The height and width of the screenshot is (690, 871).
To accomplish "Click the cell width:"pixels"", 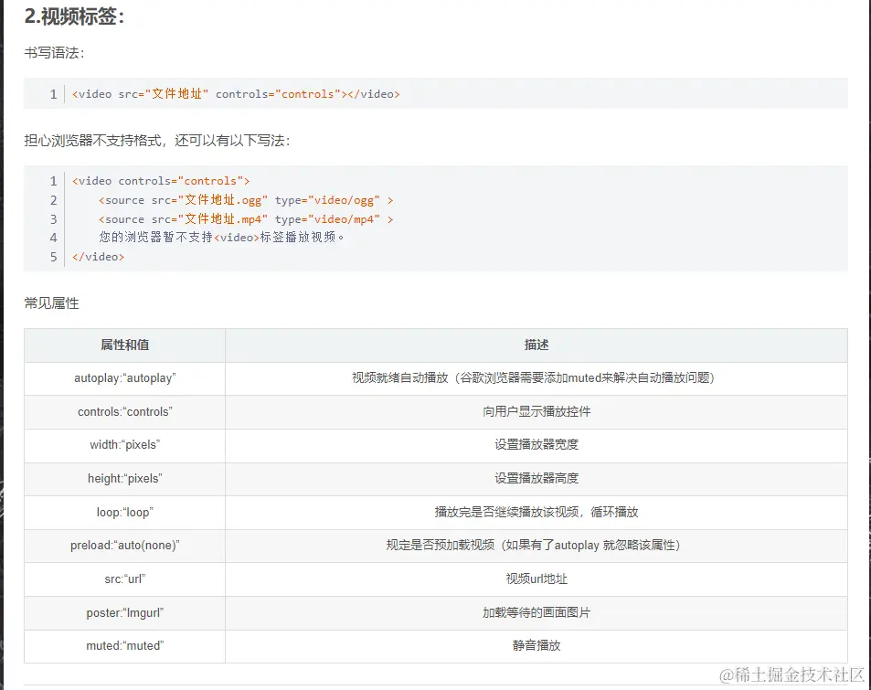I will [x=125, y=445].
